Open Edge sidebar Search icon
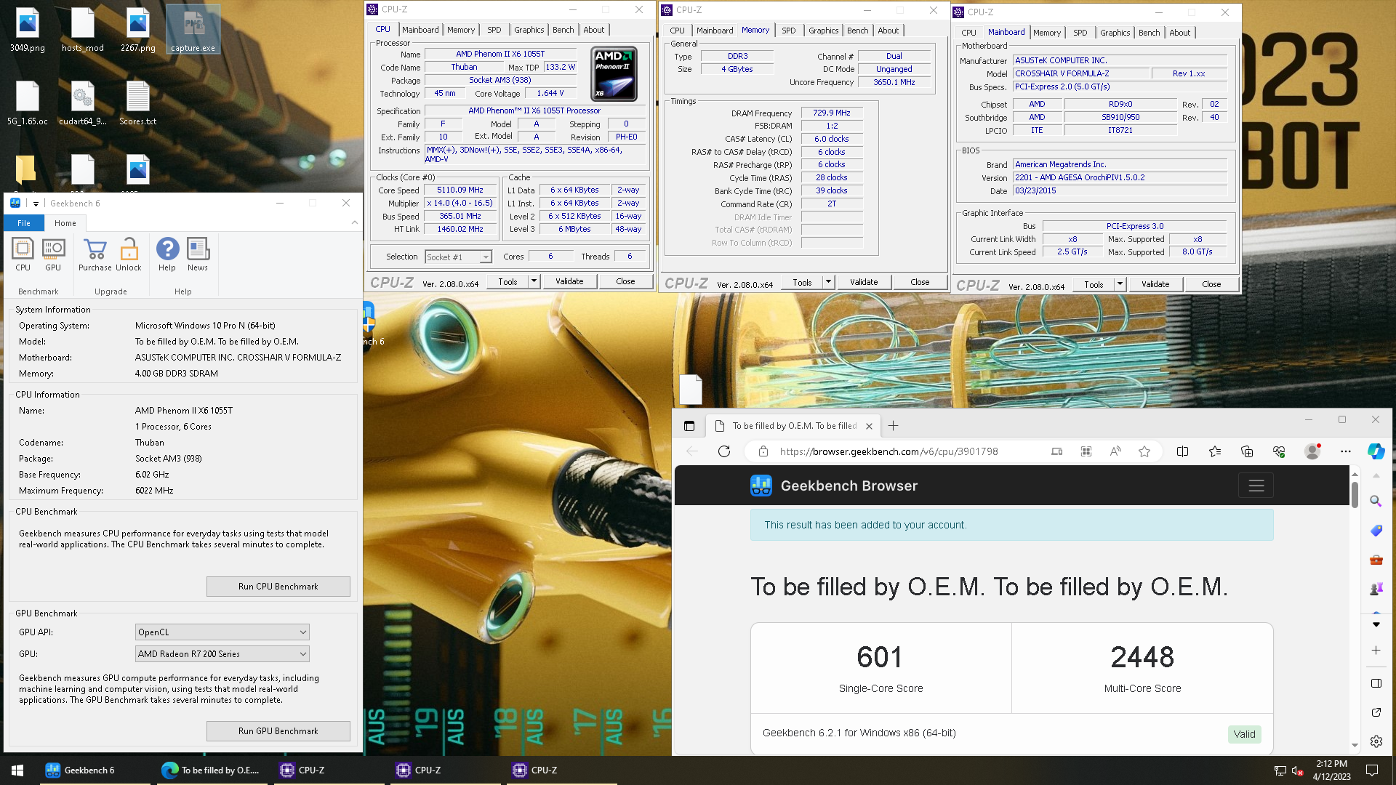Viewport: 1396px width, 785px height. (1376, 501)
